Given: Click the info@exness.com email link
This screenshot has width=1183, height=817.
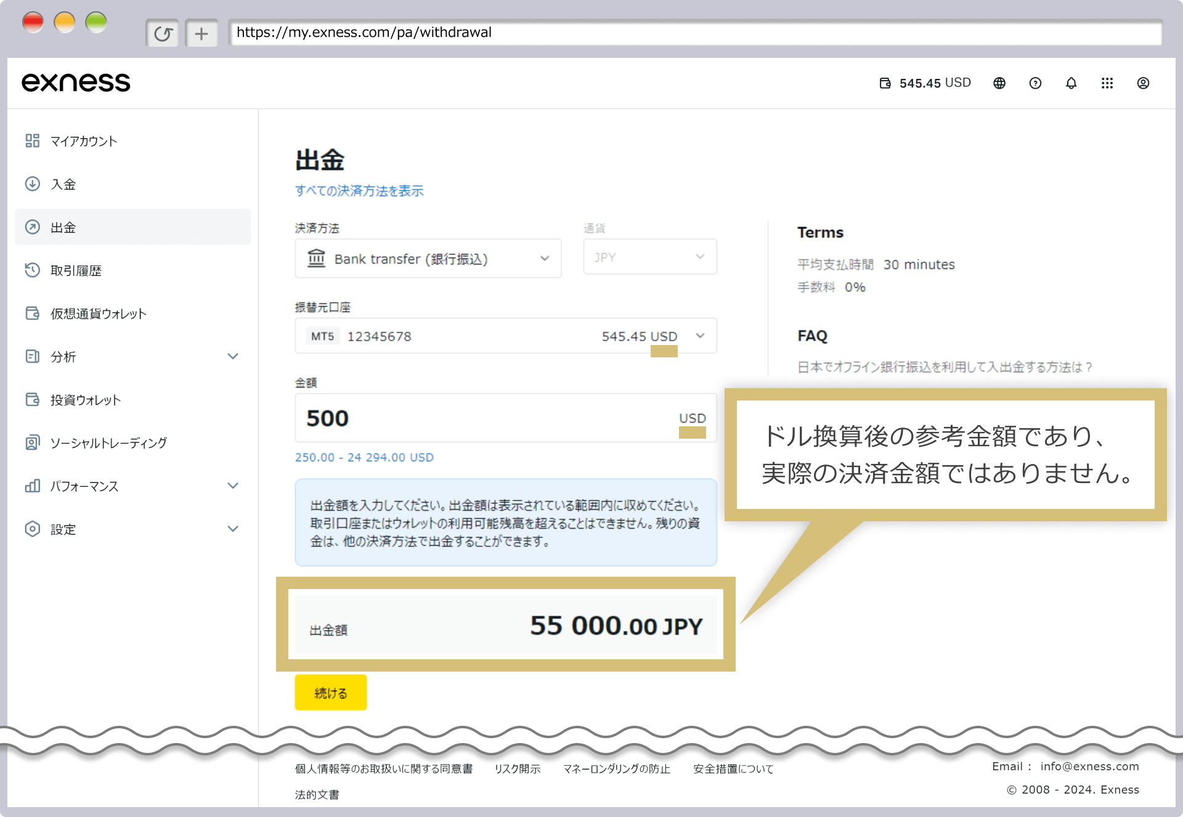Looking at the screenshot, I should pyautogui.click(x=1090, y=766).
